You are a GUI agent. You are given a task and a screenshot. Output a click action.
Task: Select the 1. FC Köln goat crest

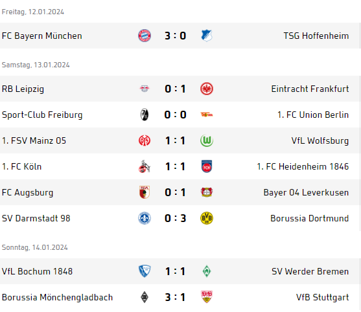tap(145, 166)
